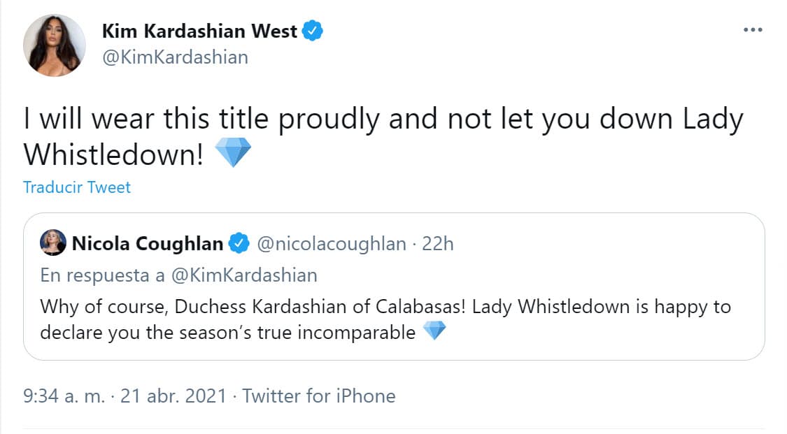Click Kim Kardashian West's verified badge

click(313, 29)
